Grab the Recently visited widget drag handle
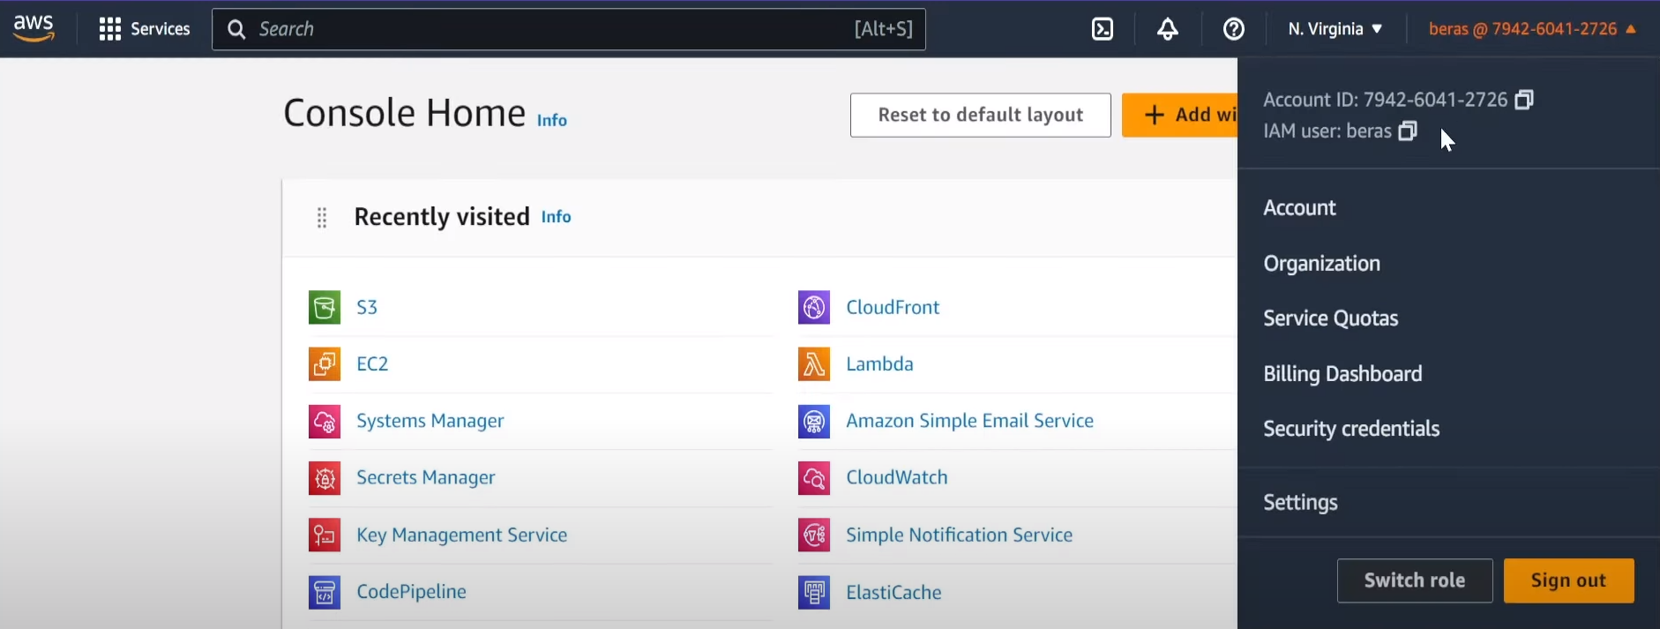Viewport: 1660px width, 629px height. (322, 217)
